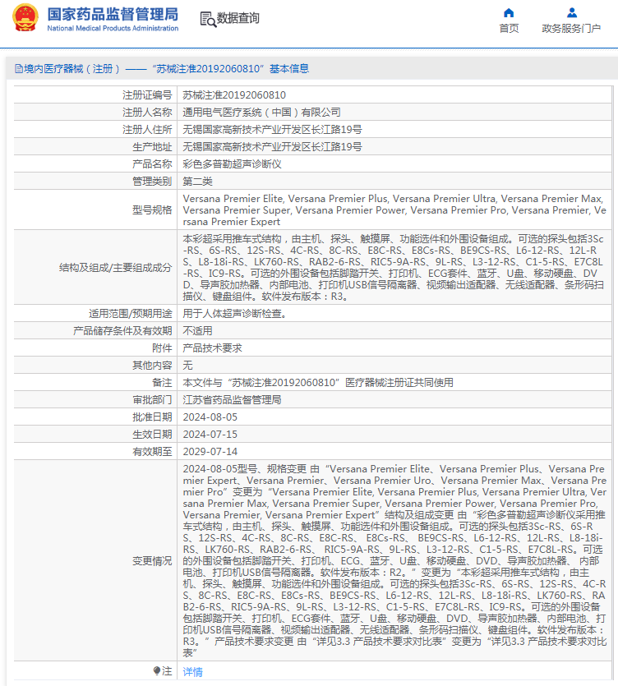
Task: Click the Versana Premier Elite model list
Action: 394,210
